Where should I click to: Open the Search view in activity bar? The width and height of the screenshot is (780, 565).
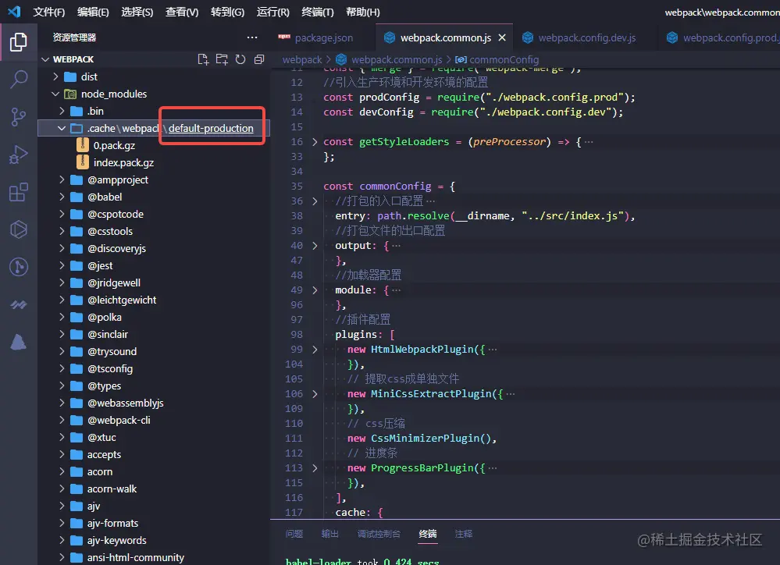click(19, 80)
